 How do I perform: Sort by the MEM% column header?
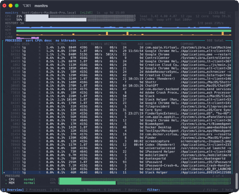point(61,44)
